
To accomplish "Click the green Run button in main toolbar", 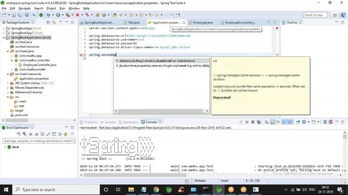I will click(58, 15).
